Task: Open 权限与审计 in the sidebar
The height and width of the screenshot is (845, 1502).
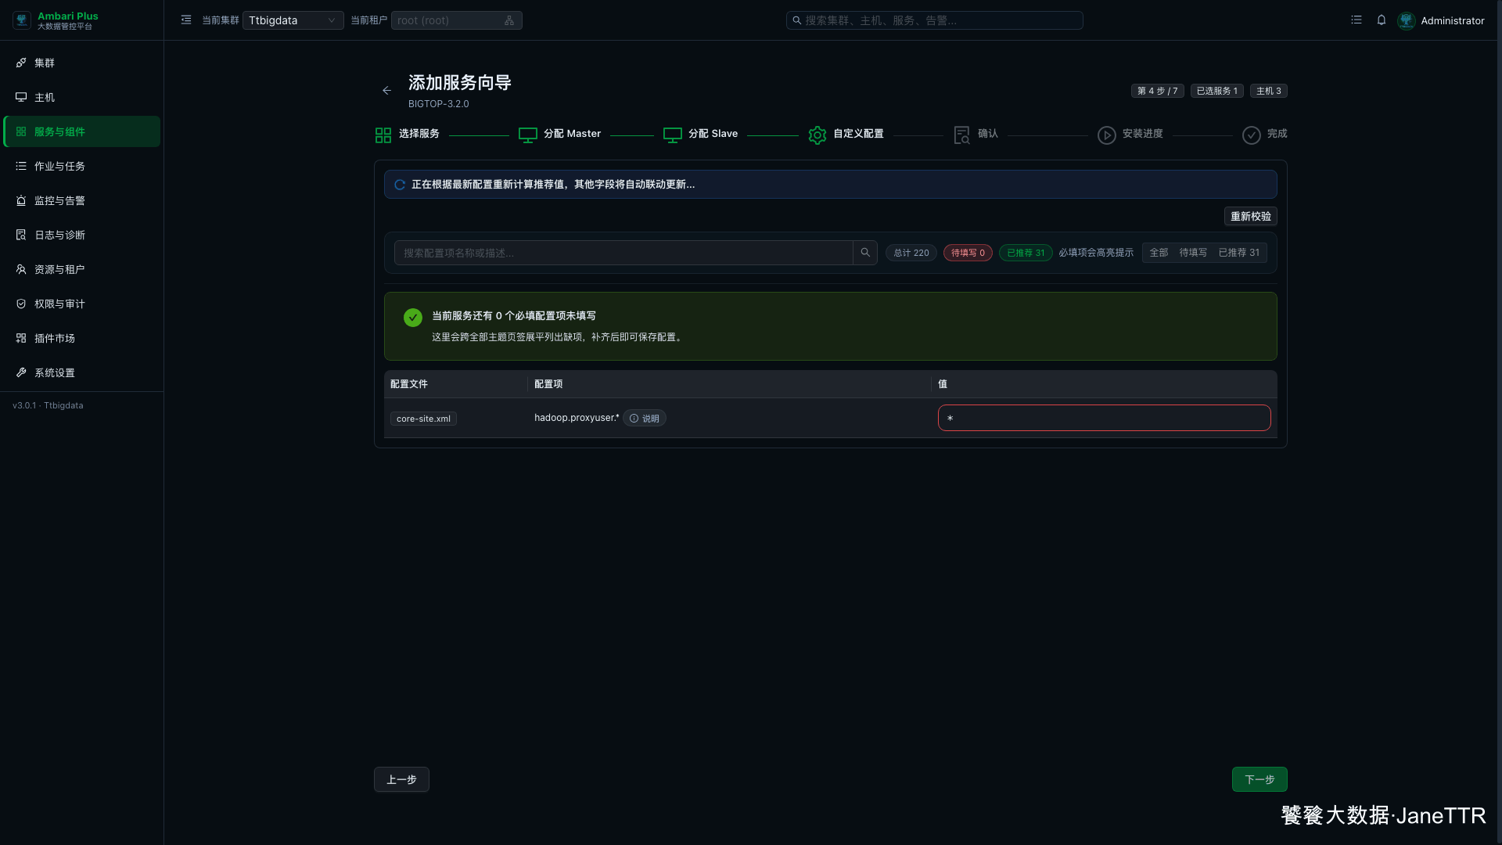Action: tap(81, 304)
